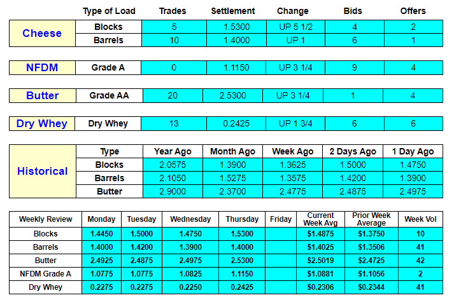Click the Historical section label
Screen dimensions: 454x300
42,172
